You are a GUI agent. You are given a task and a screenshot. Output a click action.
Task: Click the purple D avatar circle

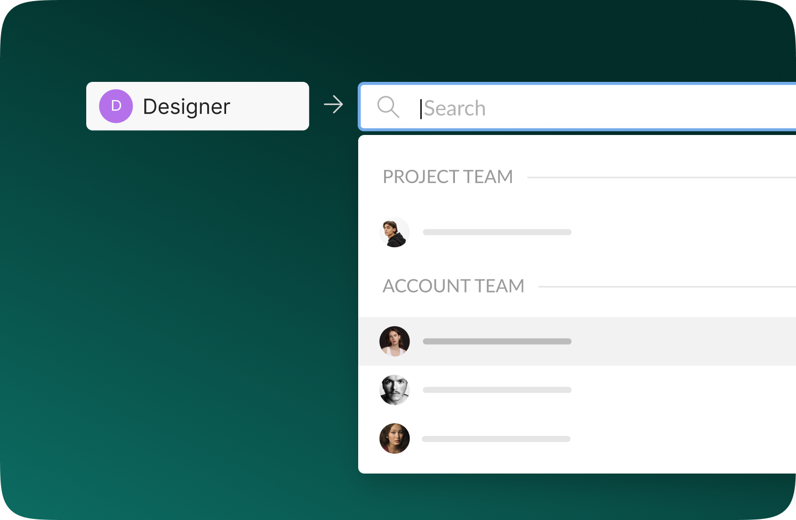point(116,106)
